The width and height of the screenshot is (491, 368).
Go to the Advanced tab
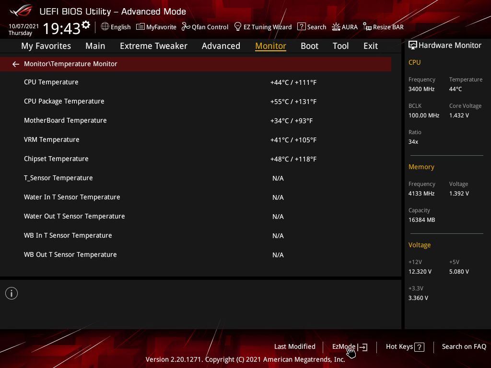(221, 46)
